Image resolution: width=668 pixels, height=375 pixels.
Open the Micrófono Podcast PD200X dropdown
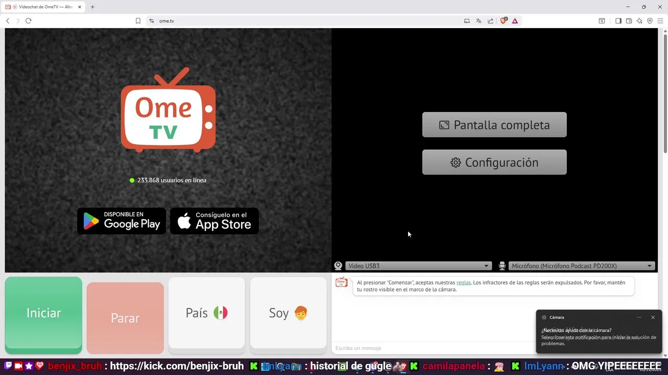pyautogui.click(x=581, y=266)
